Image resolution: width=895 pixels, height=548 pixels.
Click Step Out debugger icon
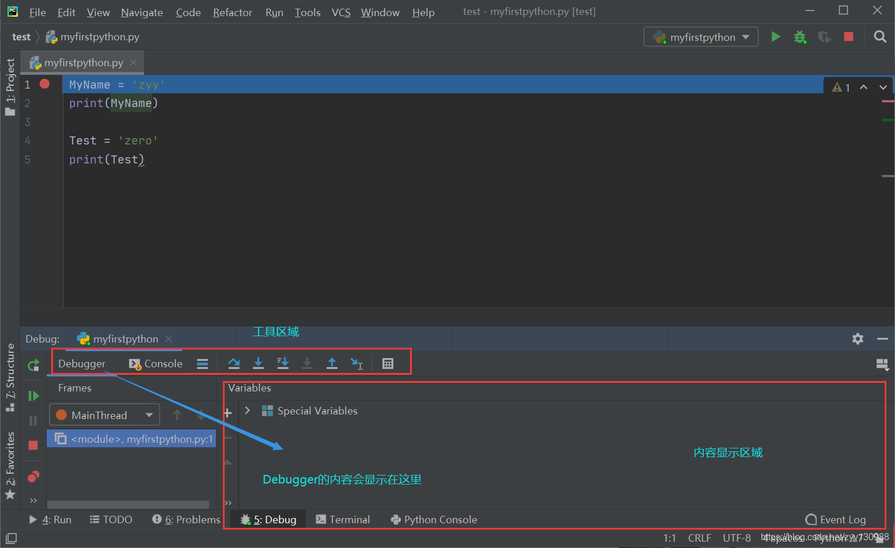(x=332, y=363)
